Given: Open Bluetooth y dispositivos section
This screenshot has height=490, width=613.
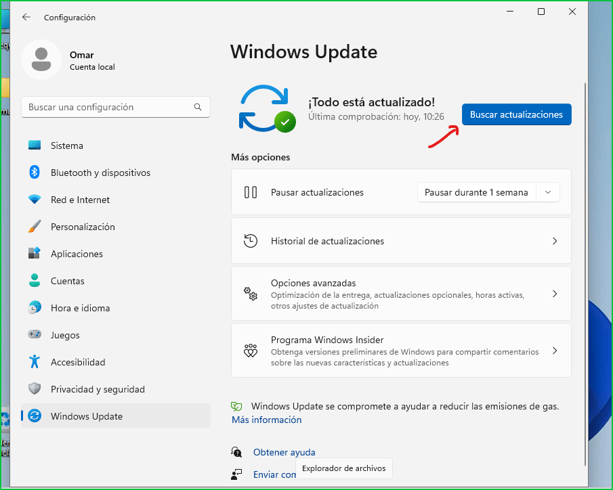Looking at the screenshot, I should pos(116,173).
